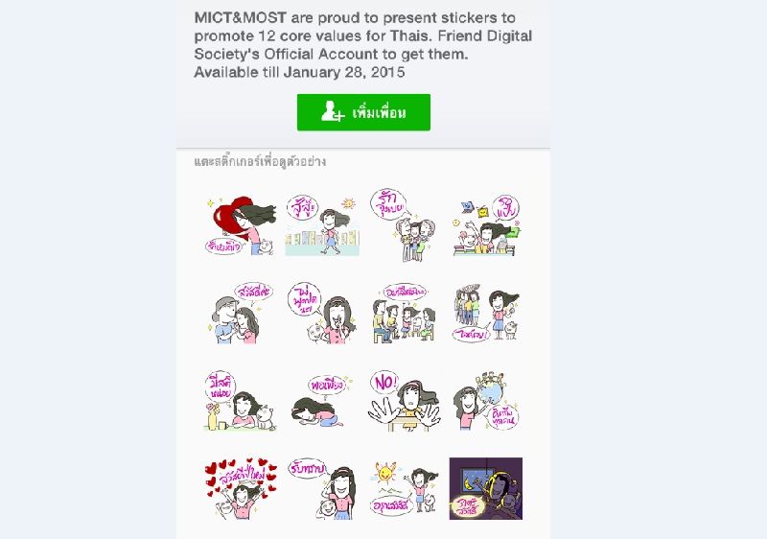The image size is (767, 539).
Task: Preview the มีสติหน่อย sticker with vase
Action: (x=240, y=401)
